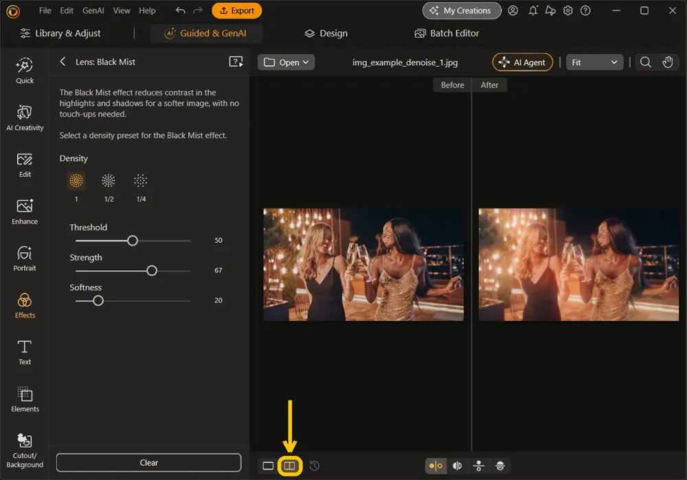687x480 pixels.
Task: Click the redo arrow
Action: click(x=198, y=10)
